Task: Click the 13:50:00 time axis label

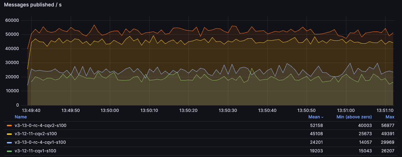Action: pyautogui.click(x=110, y=111)
